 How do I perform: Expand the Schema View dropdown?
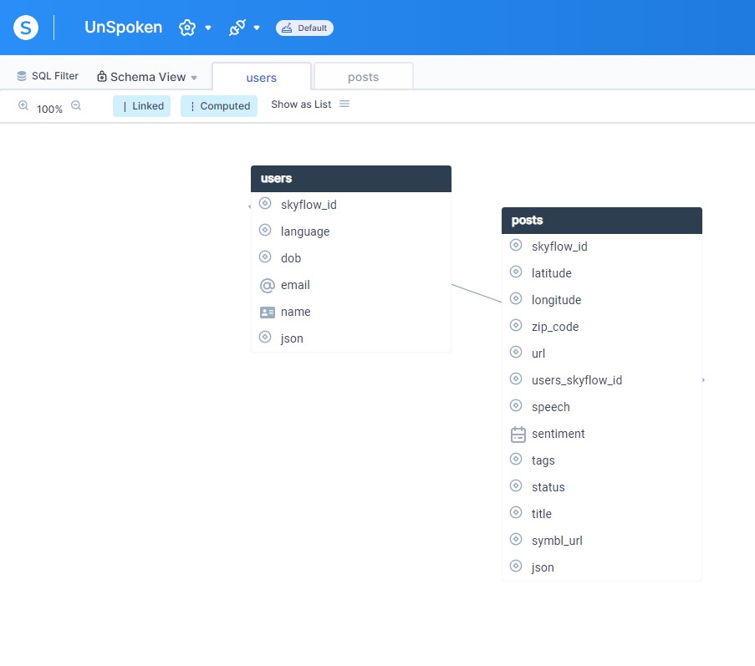[x=194, y=78]
